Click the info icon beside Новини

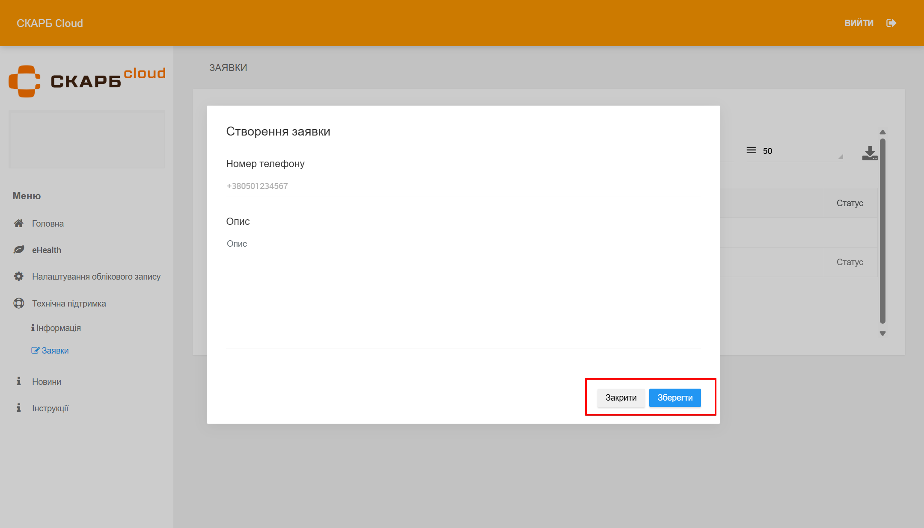(x=18, y=381)
